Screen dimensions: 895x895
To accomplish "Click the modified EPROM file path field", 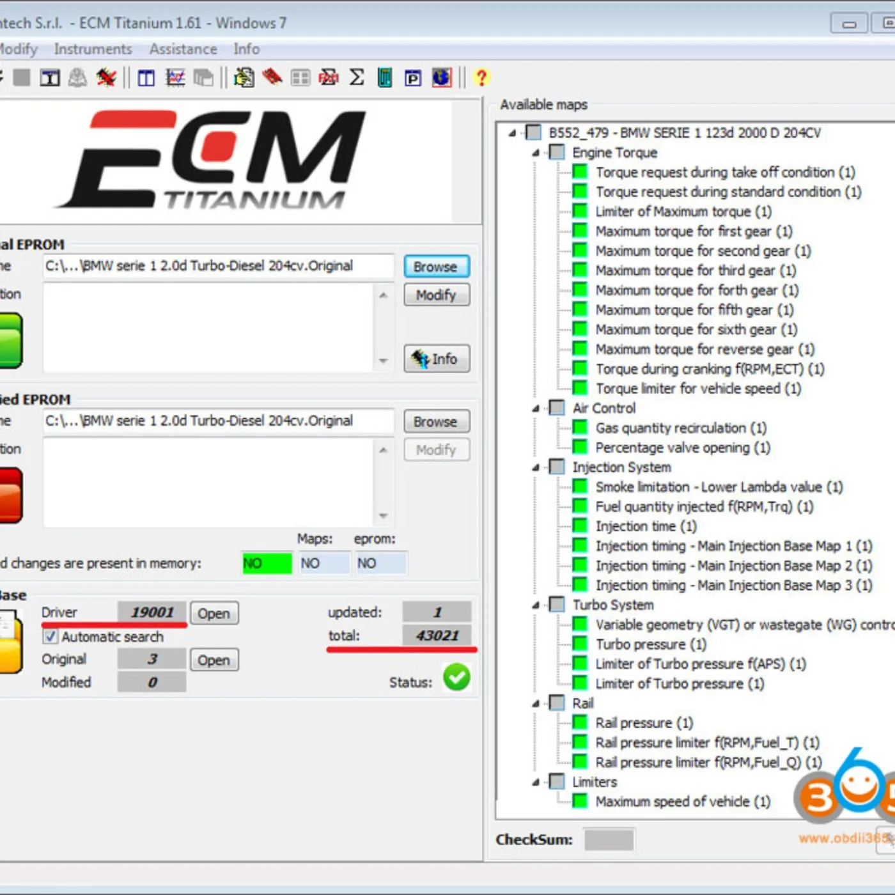I will [219, 421].
